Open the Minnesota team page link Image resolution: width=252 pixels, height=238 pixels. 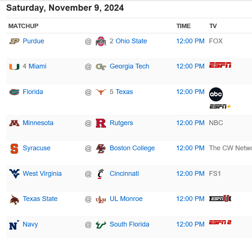38,123
